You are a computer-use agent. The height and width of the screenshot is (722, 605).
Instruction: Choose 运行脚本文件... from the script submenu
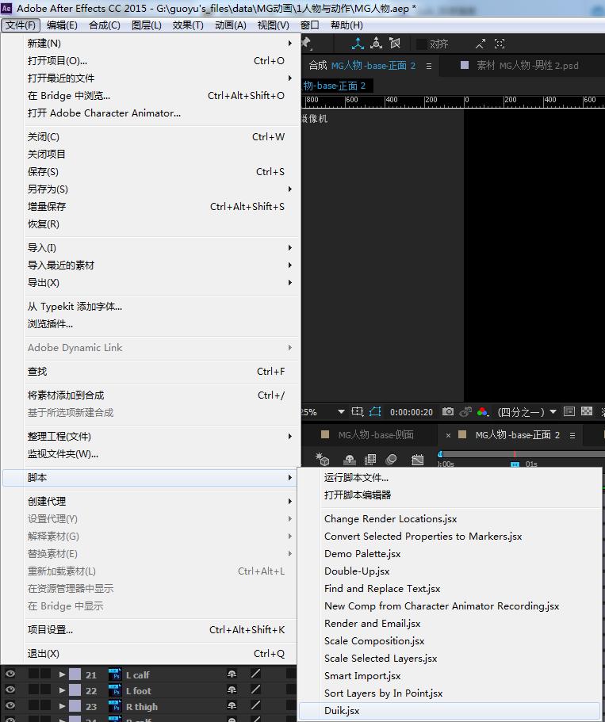coord(450,477)
